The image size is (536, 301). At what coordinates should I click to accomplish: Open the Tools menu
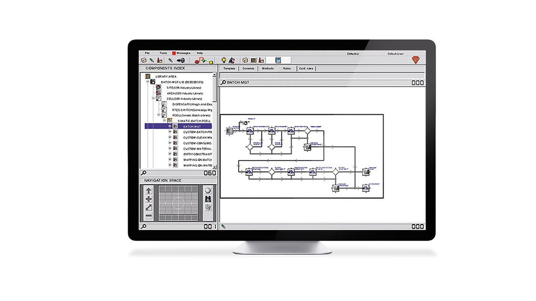(163, 53)
